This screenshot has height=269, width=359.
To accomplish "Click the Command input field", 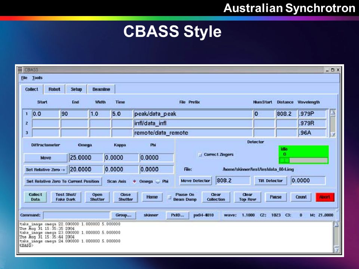I will pos(76,215).
